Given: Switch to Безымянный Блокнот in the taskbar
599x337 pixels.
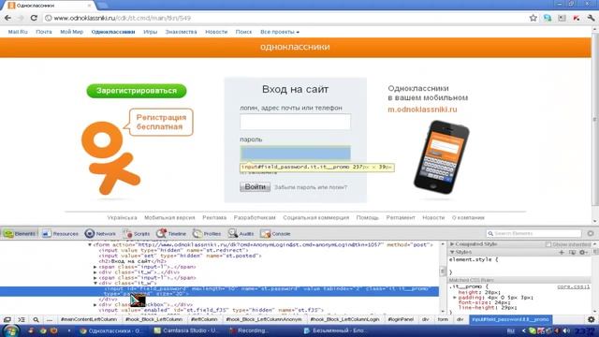Looking at the screenshot, I should 335,330.
